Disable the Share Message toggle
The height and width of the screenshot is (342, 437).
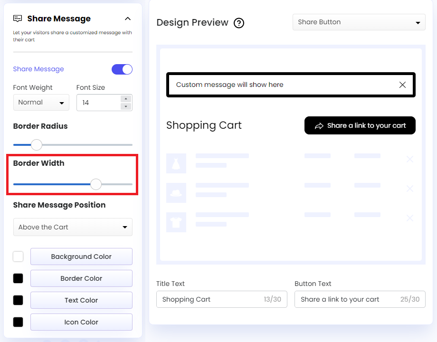(122, 69)
